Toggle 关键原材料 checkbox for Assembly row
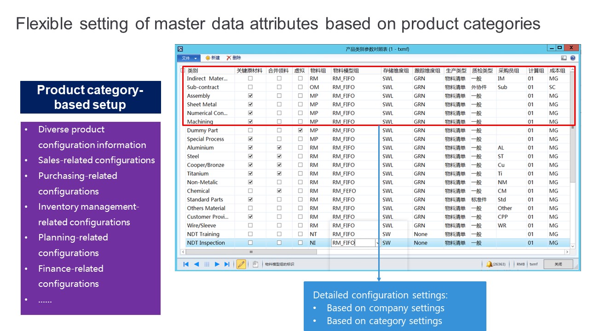 (250, 96)
